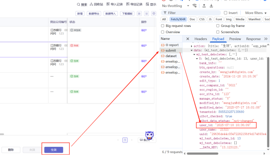Open 导出记录 export records
Image resolution: width=270 pixels, height=155 pixels.
pos(134,4)
